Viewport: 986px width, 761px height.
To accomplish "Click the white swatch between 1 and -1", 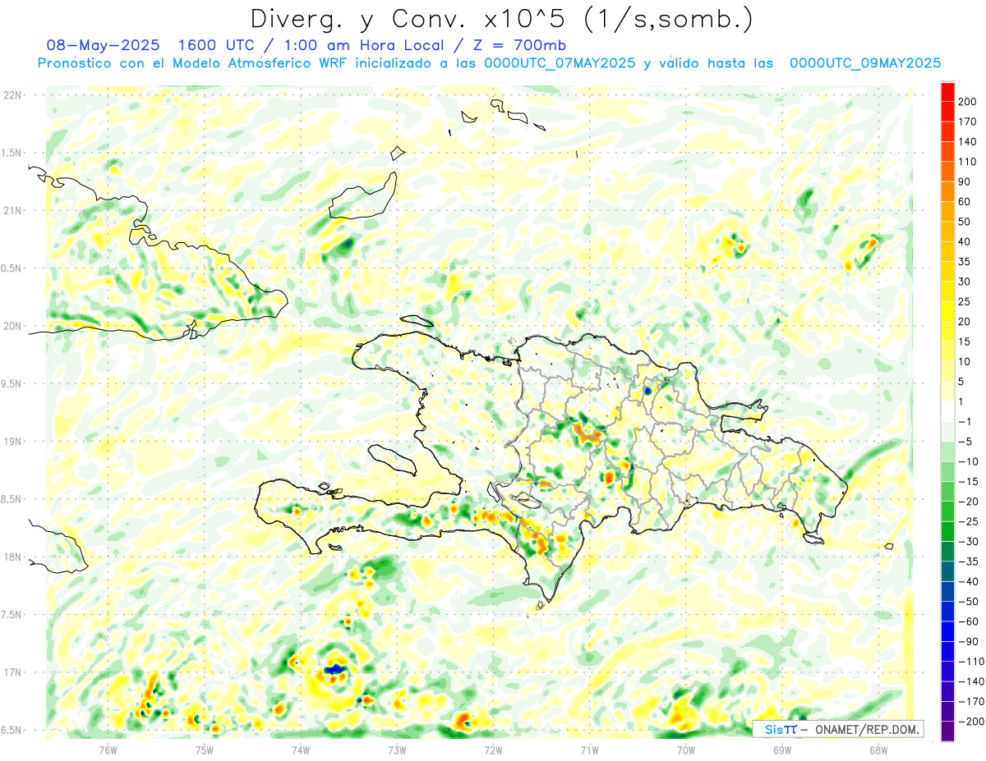I will (x=947, y=411).
